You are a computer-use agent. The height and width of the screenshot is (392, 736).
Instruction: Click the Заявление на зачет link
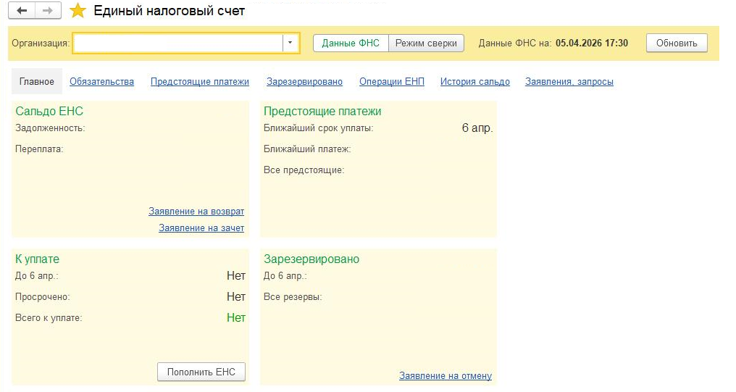coord(201,228)
